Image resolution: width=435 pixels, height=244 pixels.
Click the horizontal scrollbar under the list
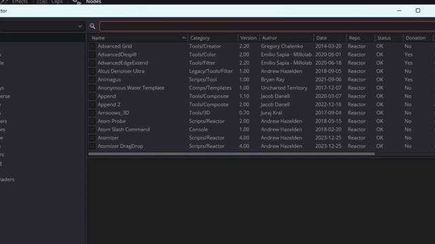(x=231, y=154)
